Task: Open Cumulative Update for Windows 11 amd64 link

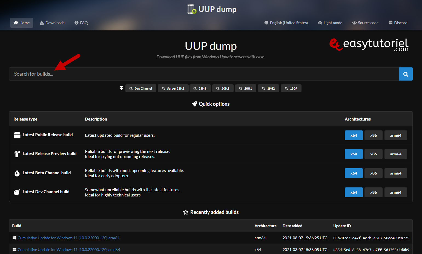Action: pyautogui.click(x=69, y=250)
